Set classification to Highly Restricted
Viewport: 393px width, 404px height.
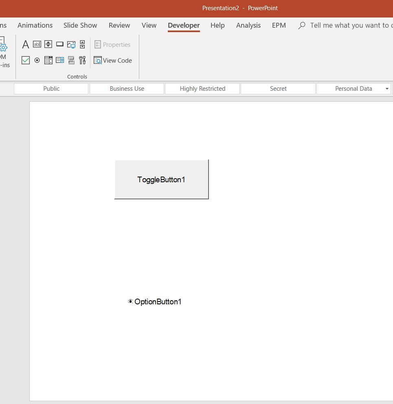pyautogui.click(x=202, y=89)
